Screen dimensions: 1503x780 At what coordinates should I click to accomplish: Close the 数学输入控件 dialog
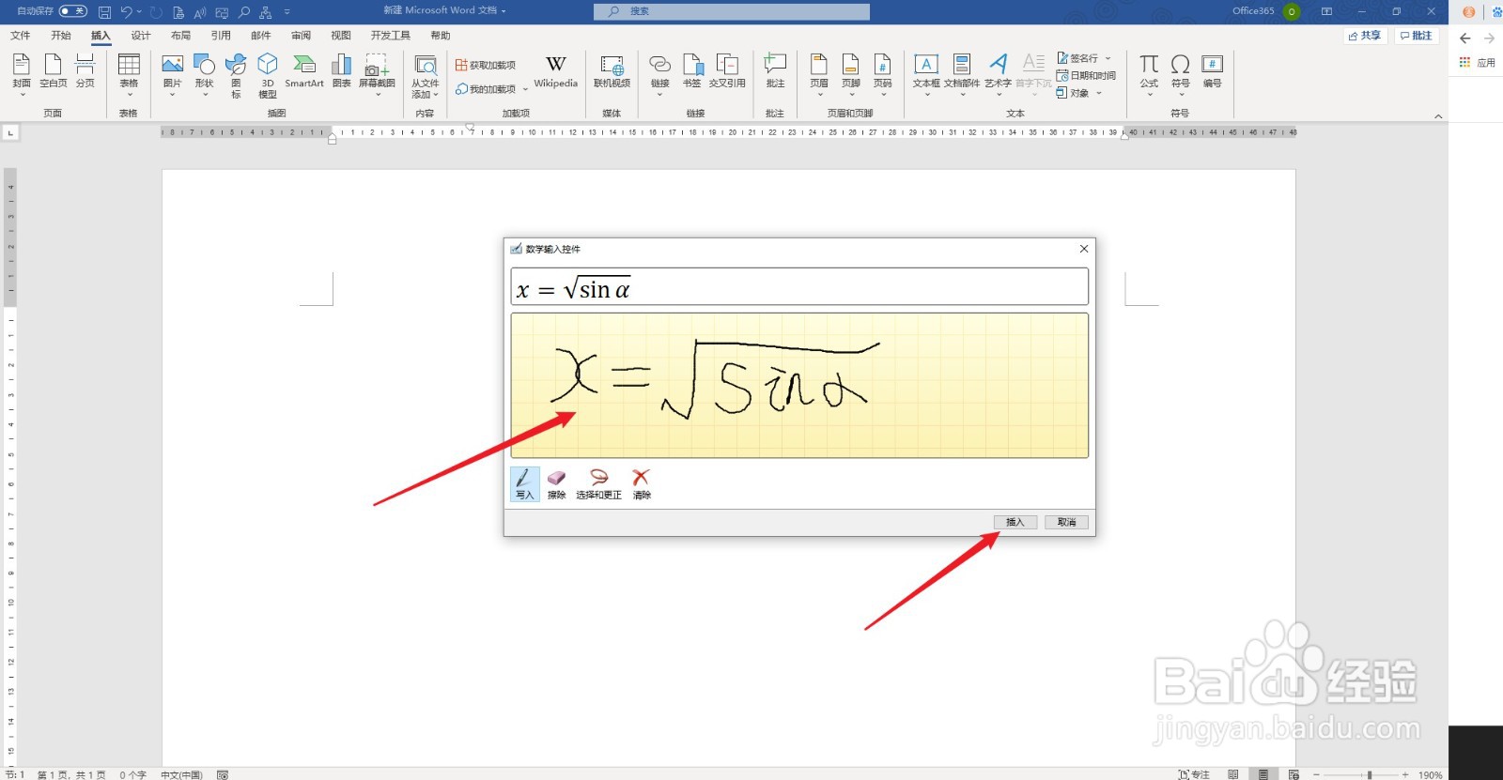click(1084, 249)
